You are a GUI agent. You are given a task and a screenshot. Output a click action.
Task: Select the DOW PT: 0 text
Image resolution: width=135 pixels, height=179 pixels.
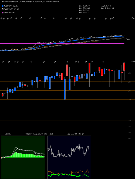point(9,12)
